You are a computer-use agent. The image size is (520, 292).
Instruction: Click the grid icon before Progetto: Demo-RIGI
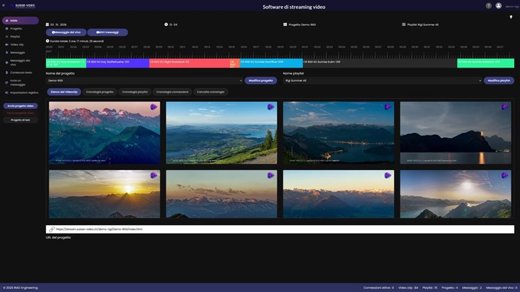285,25
